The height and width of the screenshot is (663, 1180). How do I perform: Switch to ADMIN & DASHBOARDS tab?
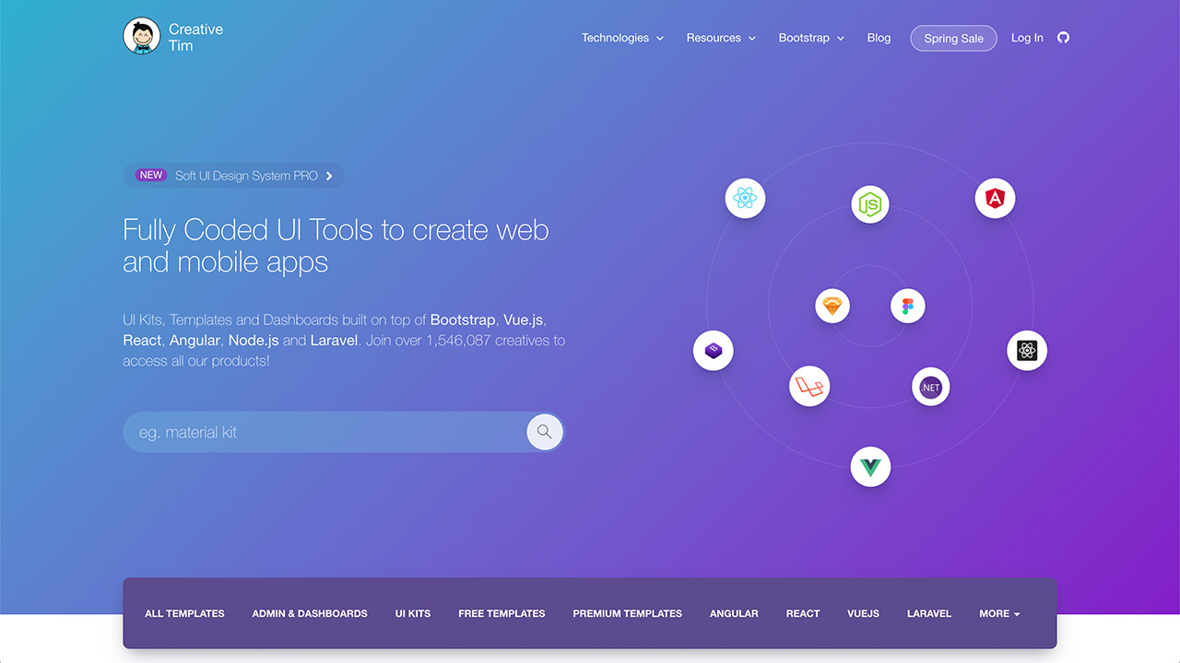point(310,613)
